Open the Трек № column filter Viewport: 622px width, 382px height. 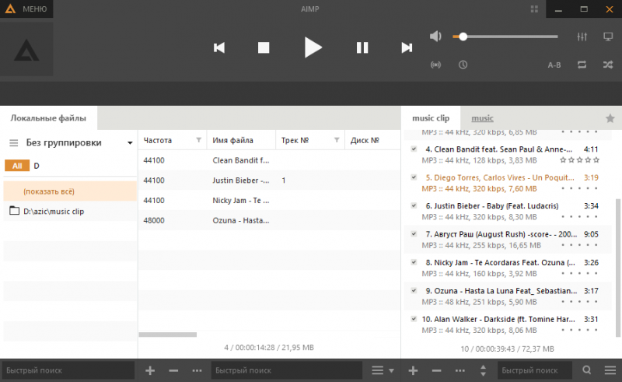click(337, 140)
